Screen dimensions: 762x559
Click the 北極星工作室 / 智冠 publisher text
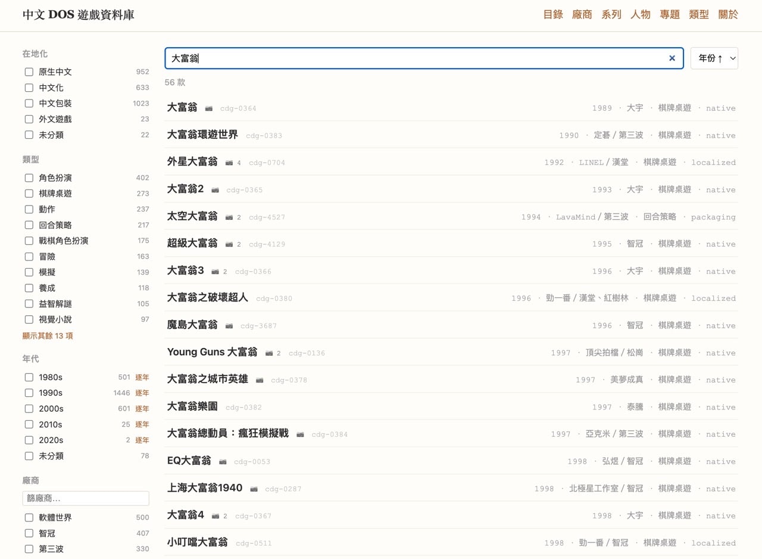pos(606,489)
